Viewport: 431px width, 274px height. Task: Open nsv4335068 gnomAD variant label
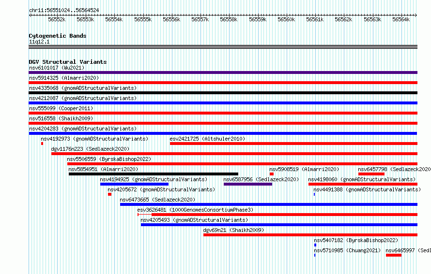(83, 88)
